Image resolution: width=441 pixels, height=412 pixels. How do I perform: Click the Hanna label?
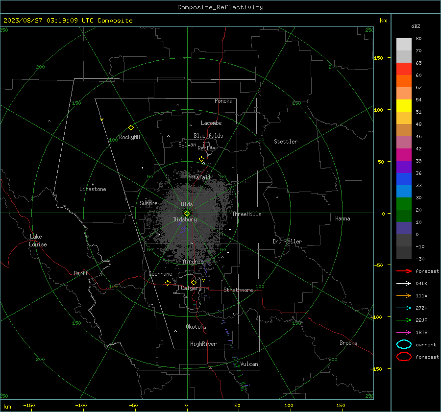(343, 218)
